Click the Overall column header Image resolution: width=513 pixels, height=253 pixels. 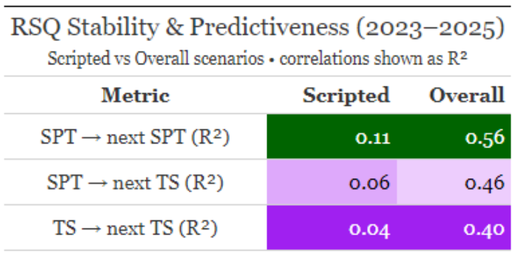(466, 95)
